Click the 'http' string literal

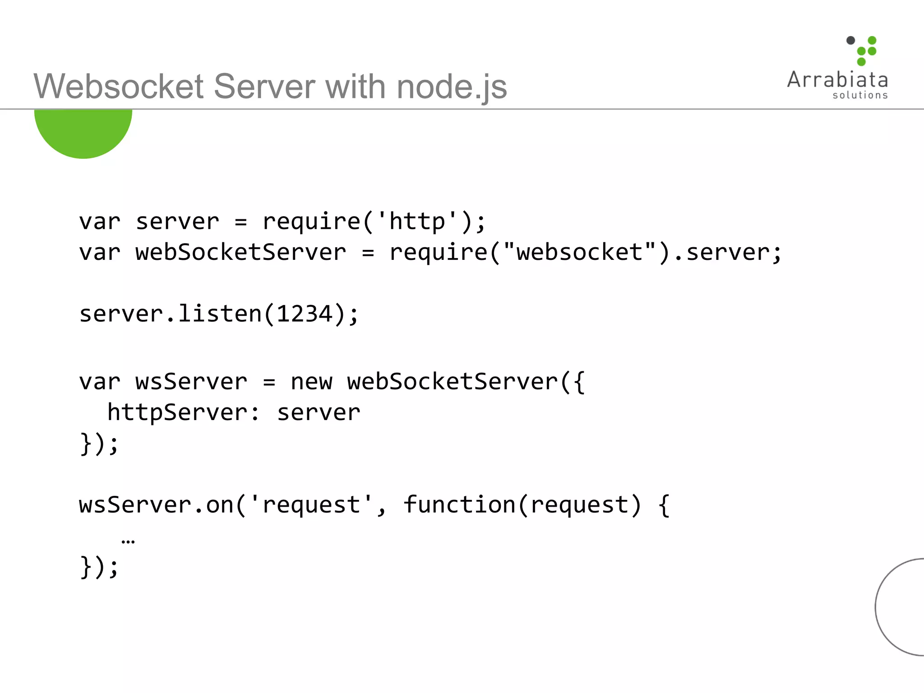tap(417, 222)
